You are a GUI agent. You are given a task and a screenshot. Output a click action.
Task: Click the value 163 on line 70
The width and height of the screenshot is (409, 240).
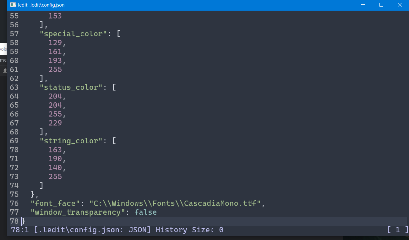pyautogui.click(x=55, y=150)
